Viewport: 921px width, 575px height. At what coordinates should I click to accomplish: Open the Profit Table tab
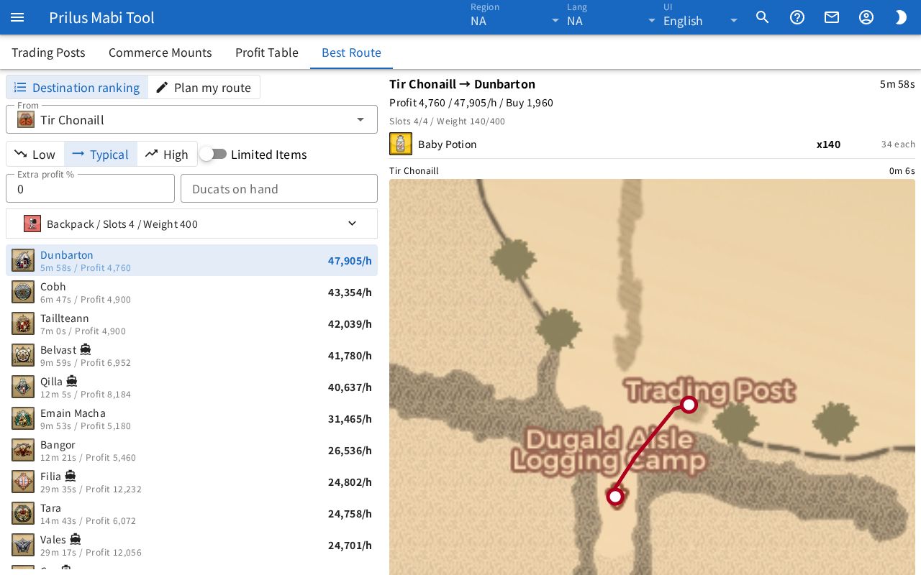267,52
